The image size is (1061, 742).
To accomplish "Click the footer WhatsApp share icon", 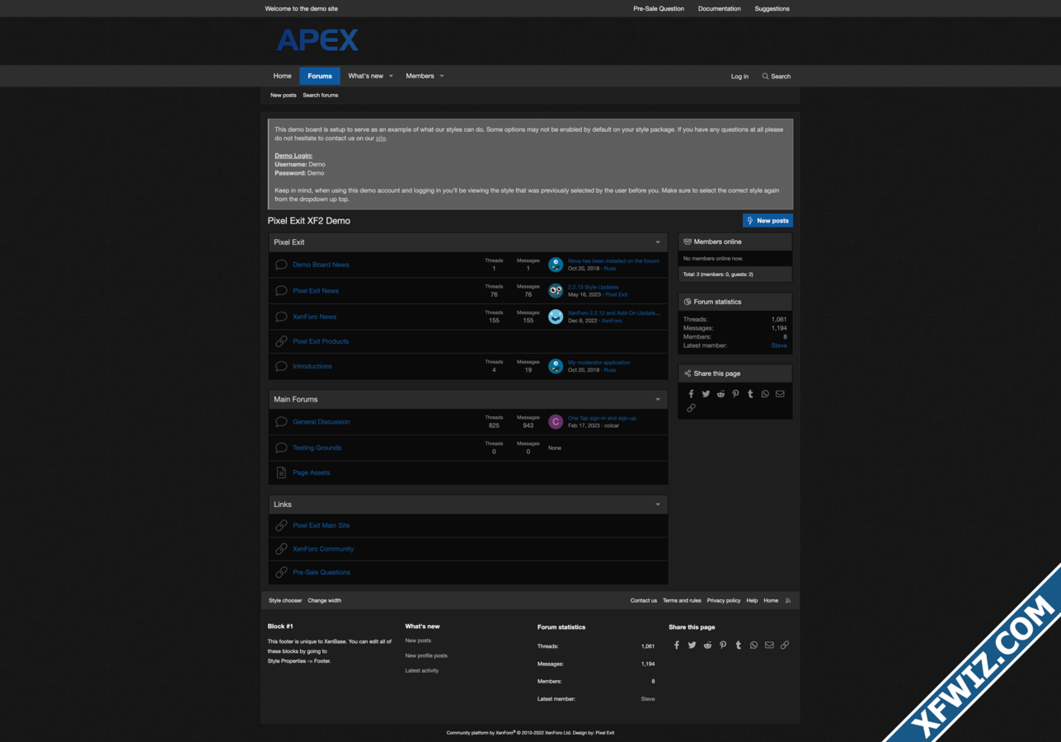I will pos(753,646).
